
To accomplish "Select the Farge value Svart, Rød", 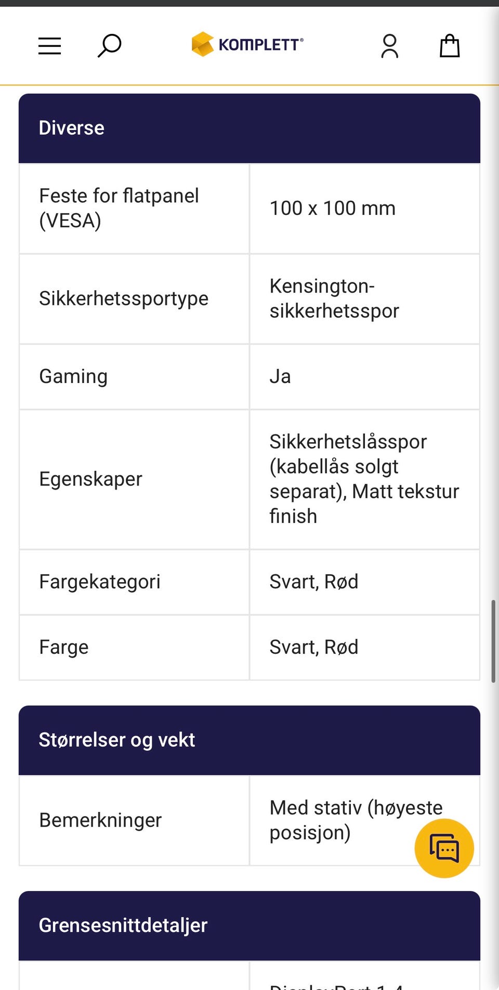I will (314, 647).
